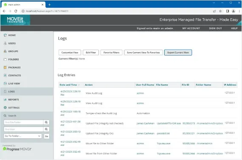Select the Logs navigation label
The image size is (242, 160).
(11, 92)
